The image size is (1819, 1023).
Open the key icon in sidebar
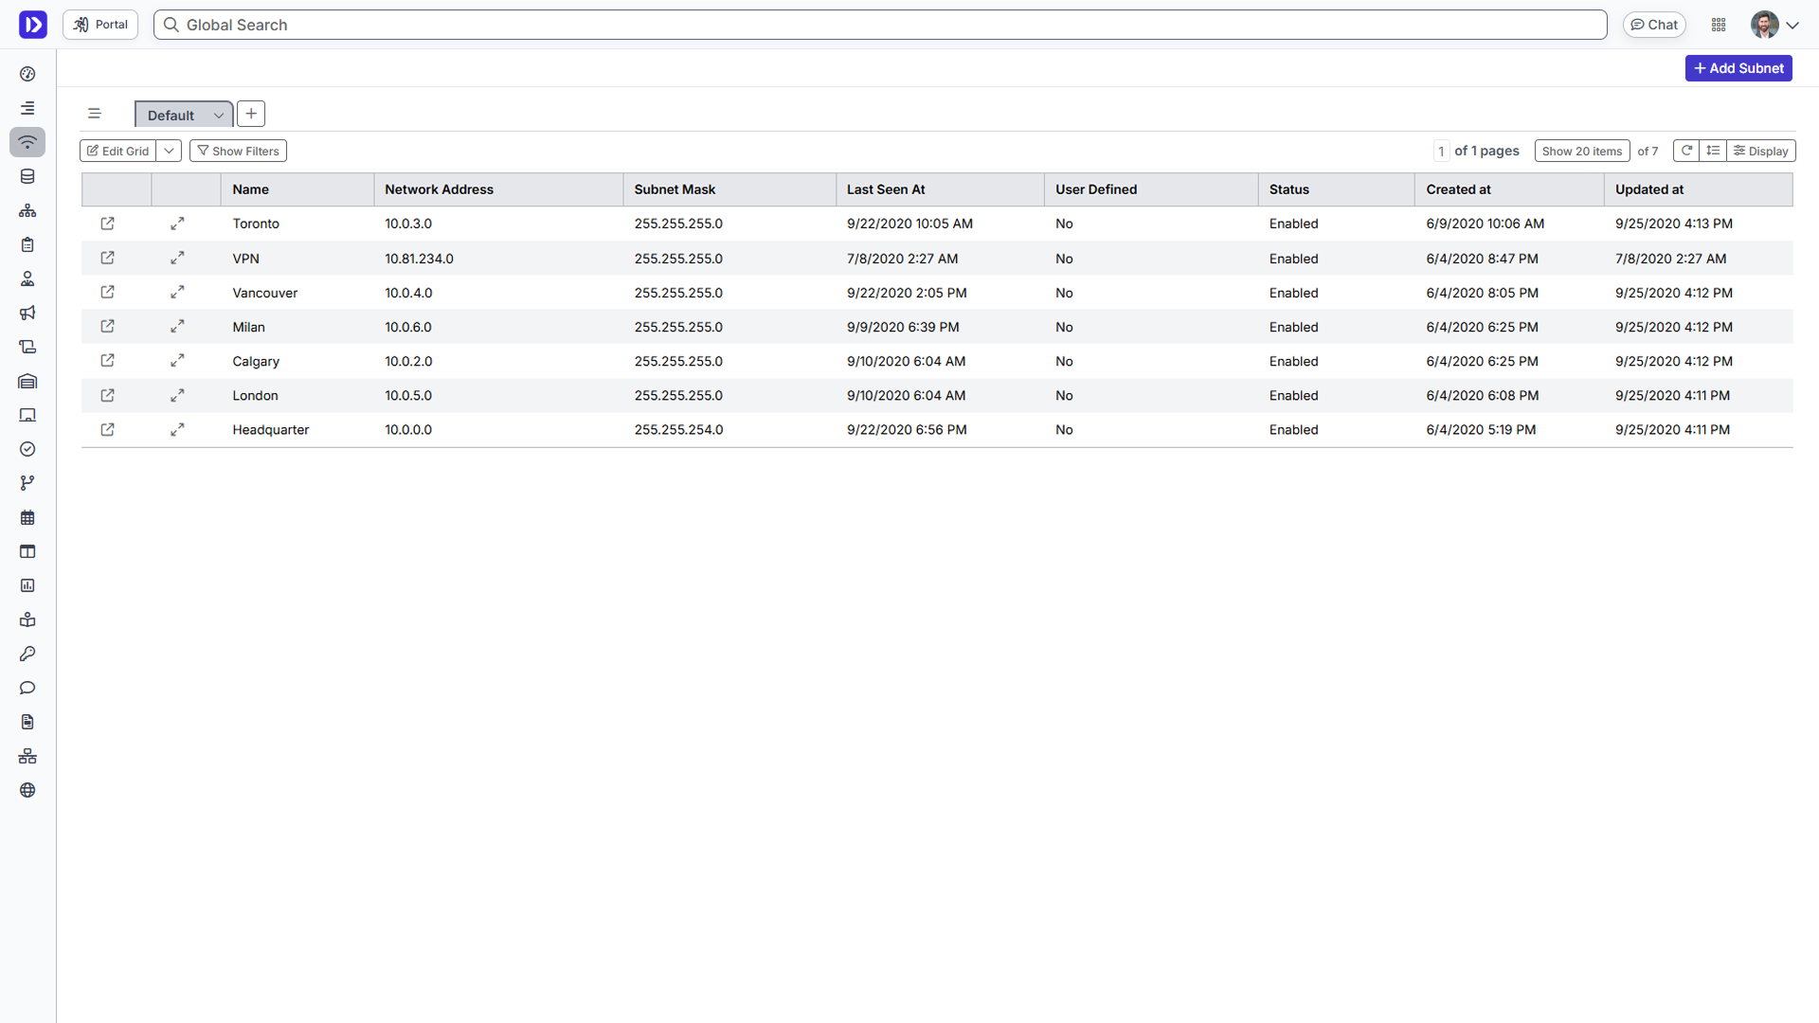[27, 654]
